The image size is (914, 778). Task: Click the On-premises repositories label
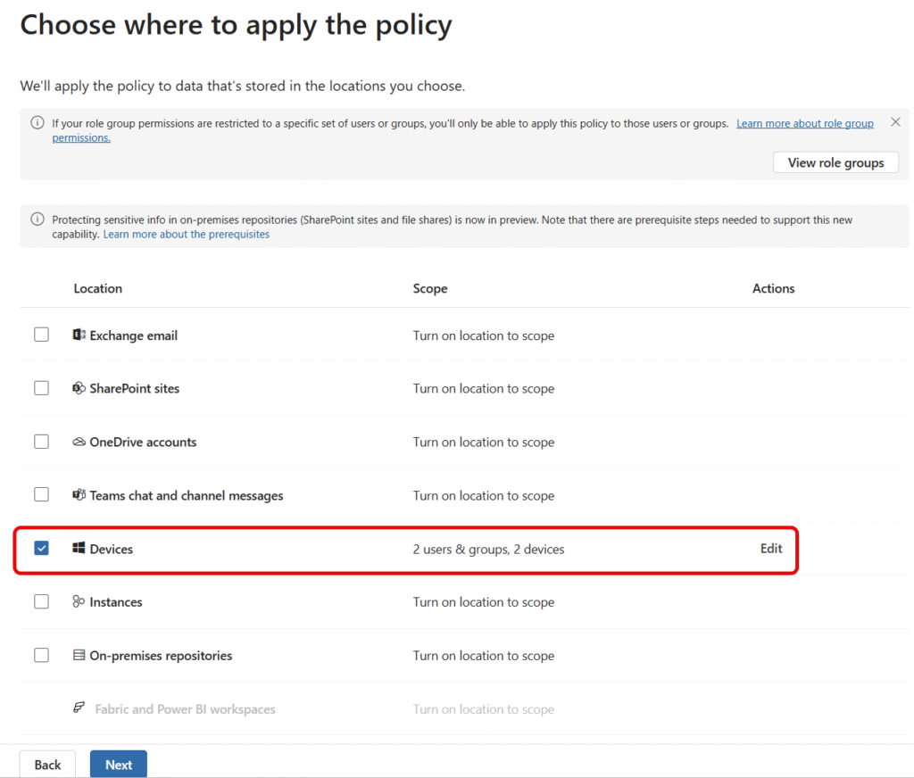[161, 656]
